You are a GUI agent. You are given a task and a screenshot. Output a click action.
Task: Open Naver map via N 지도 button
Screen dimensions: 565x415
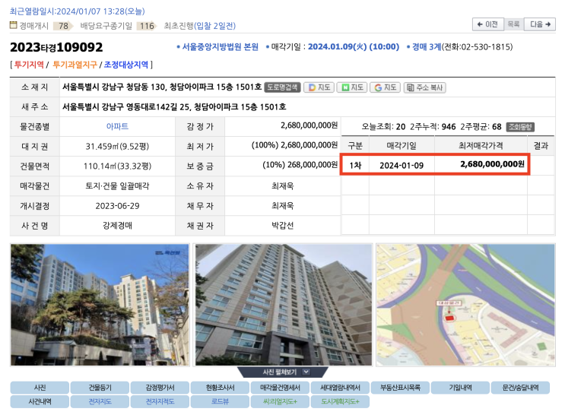click(352, 87)
